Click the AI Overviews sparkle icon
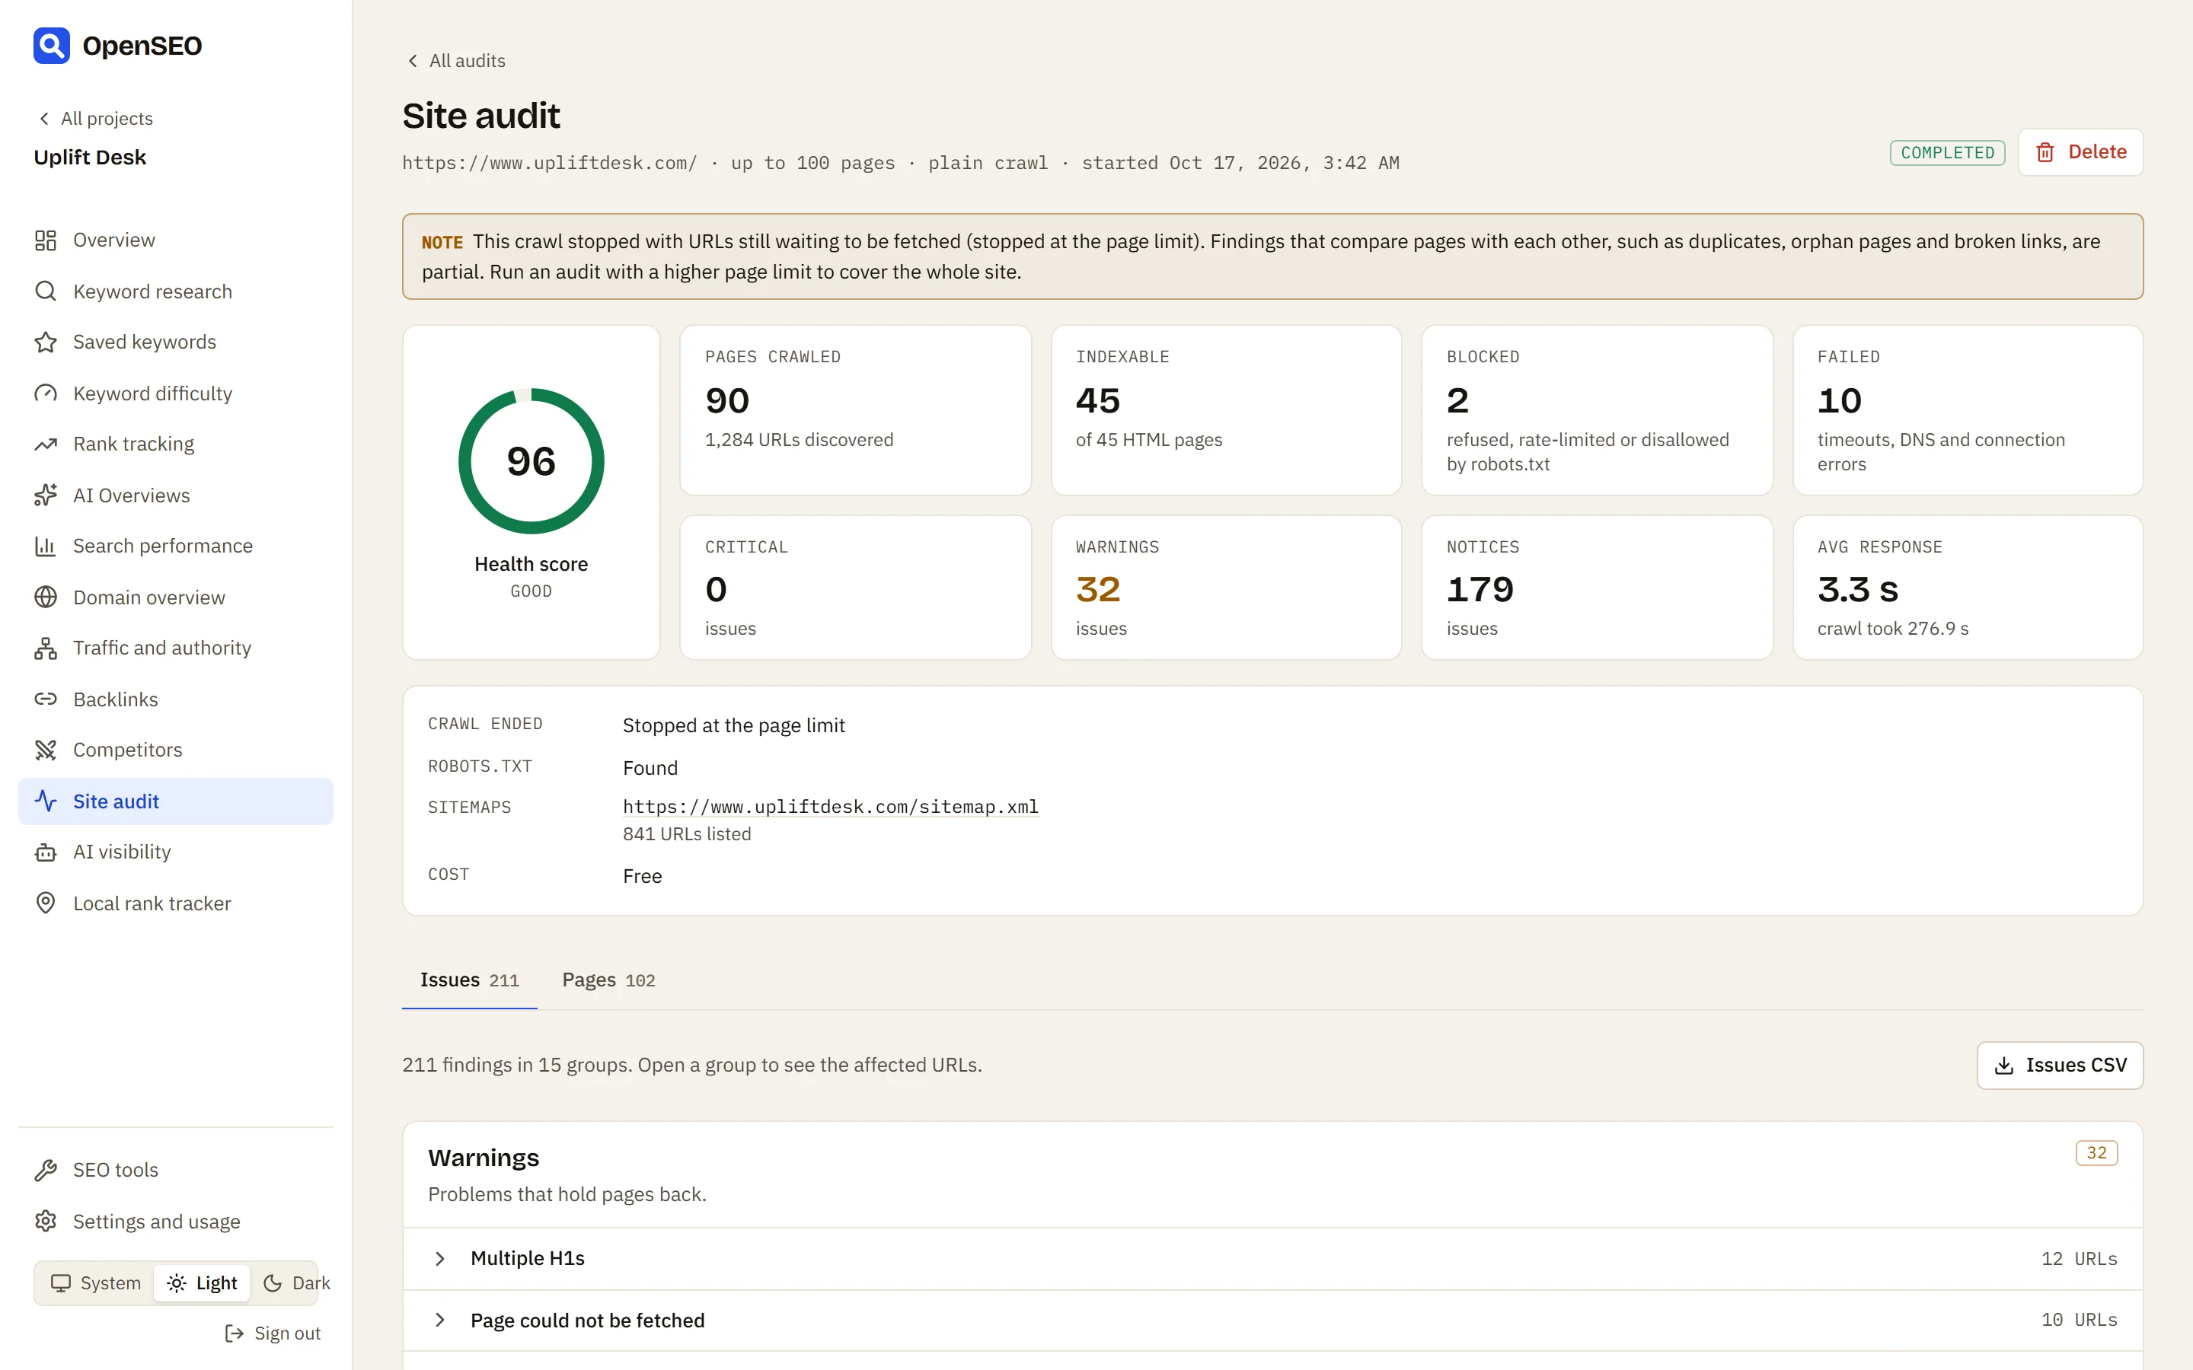This screenshot has height=1370, width=2193. tap(46, 495)
